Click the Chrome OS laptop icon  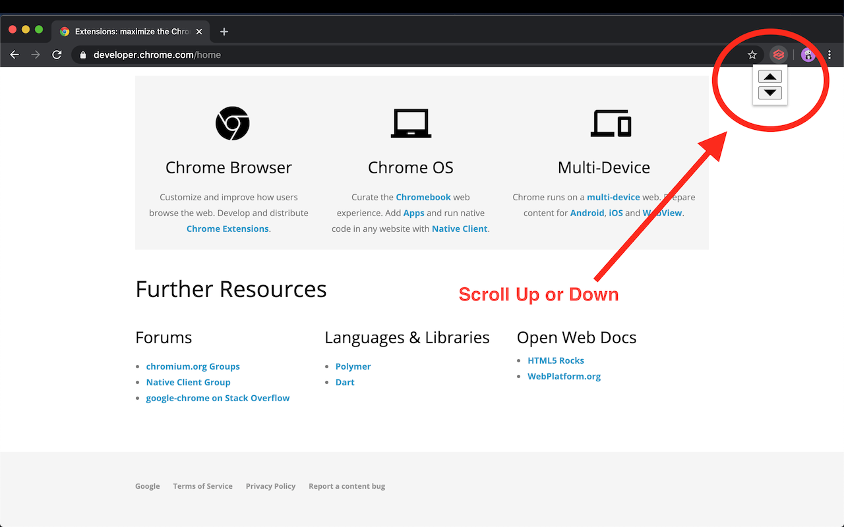411,123
